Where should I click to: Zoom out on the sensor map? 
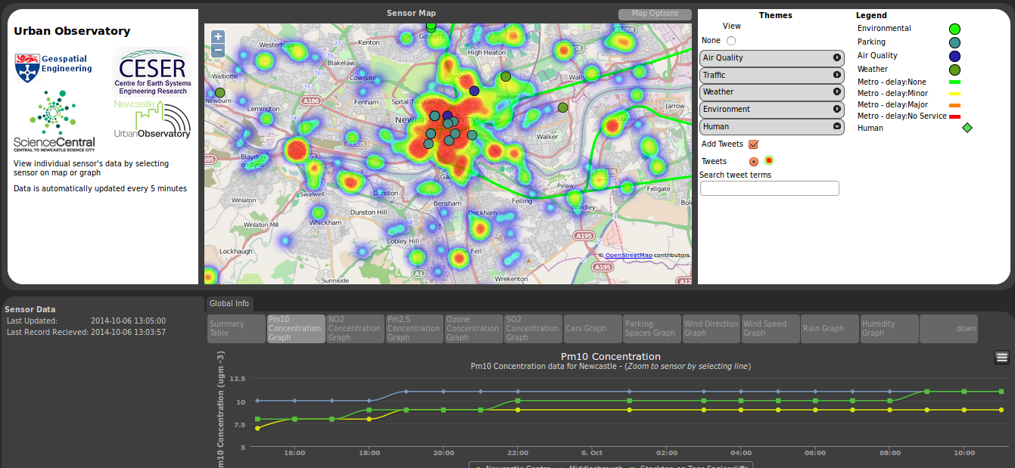tap(218, 51)
